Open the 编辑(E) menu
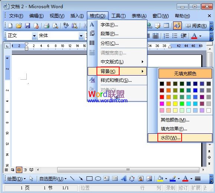Image resolution: width=215 pixels, height=193 pixels. click(x=36, y=16)
